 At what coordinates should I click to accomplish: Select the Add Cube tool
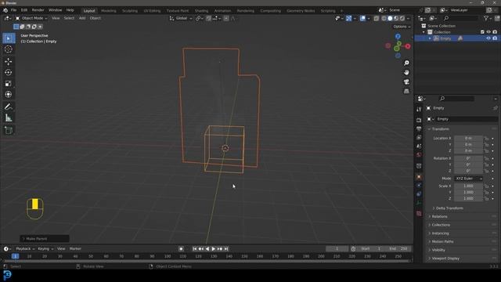9,130
